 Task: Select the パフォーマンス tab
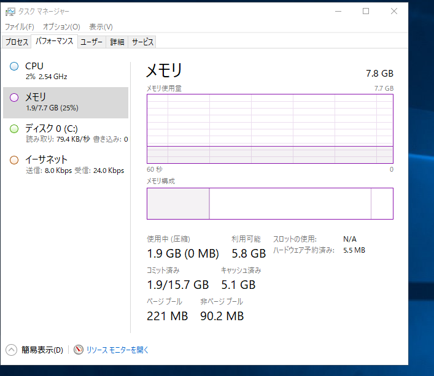click(x=54, y=41)
